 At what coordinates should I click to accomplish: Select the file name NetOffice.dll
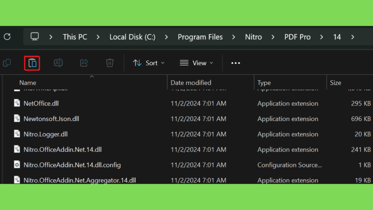coord(41,103)
